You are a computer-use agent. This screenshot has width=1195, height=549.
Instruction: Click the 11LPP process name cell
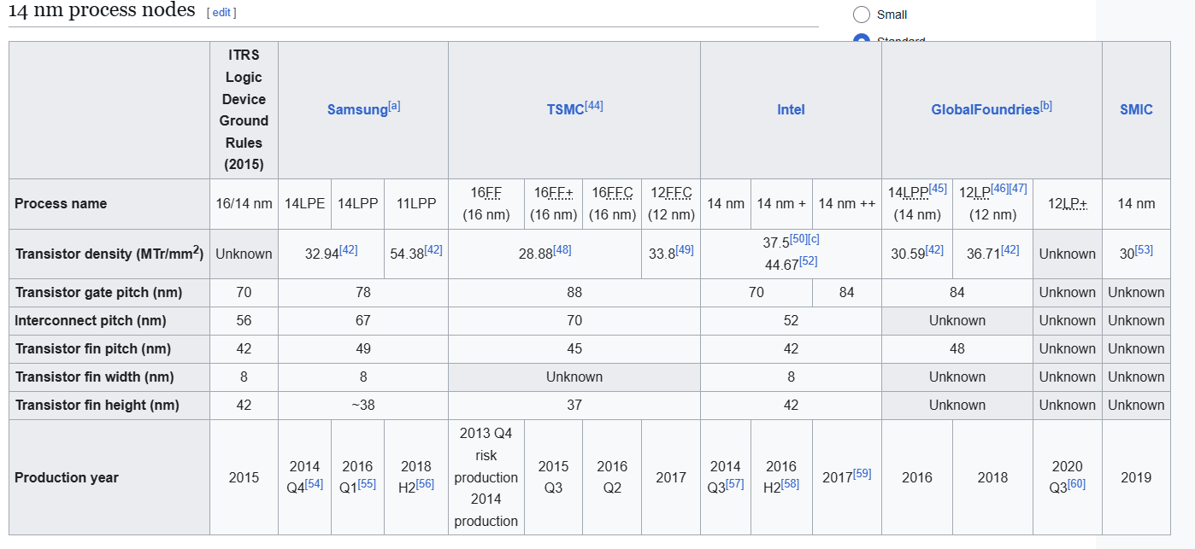416,204
